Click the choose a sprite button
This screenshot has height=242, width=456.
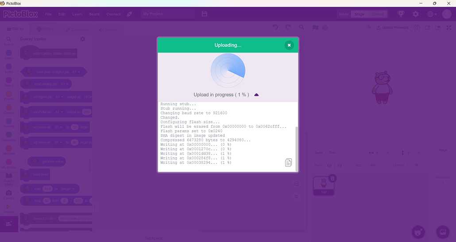[418, 232]
